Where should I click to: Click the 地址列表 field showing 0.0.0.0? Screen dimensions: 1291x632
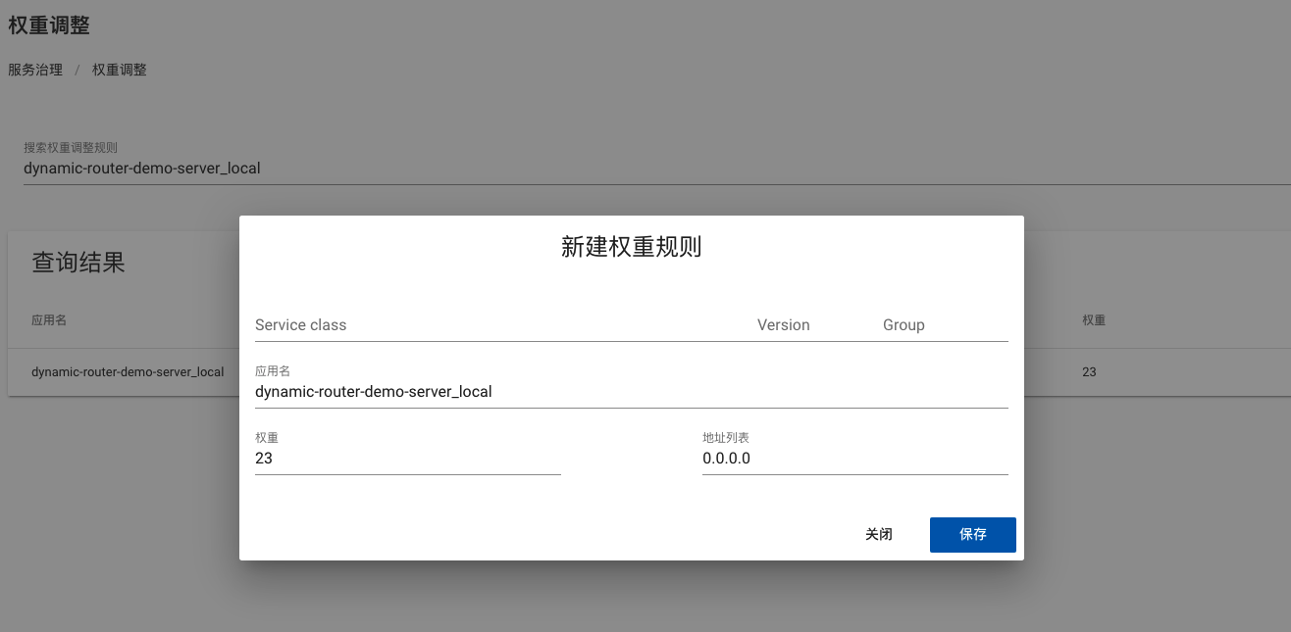[855, 458]
